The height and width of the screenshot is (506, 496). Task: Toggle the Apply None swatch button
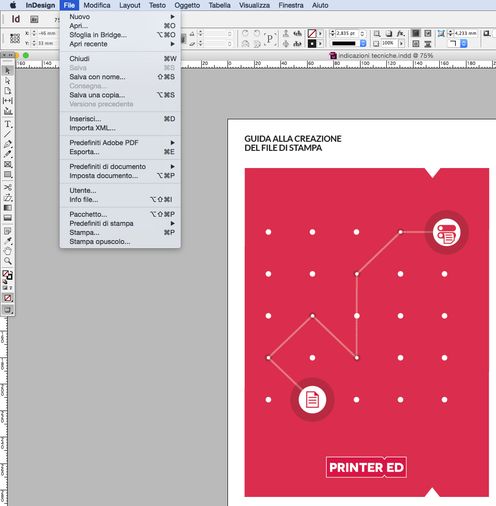[8, 298]
